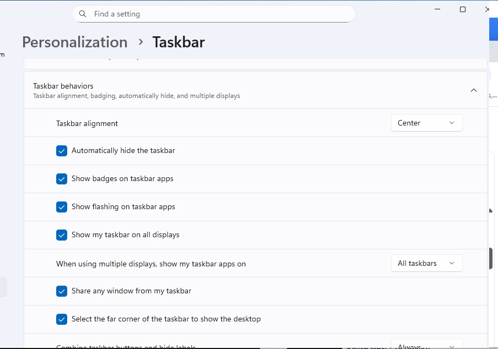498x349 pixels.
Task: Uncheck Select the far corner to show desktop
Action: pyautogui.click(x=62, y=319)
